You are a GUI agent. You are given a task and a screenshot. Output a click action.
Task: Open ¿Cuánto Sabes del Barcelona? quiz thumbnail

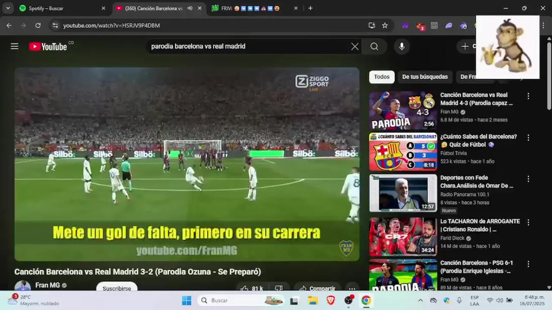tap(403, 152)
